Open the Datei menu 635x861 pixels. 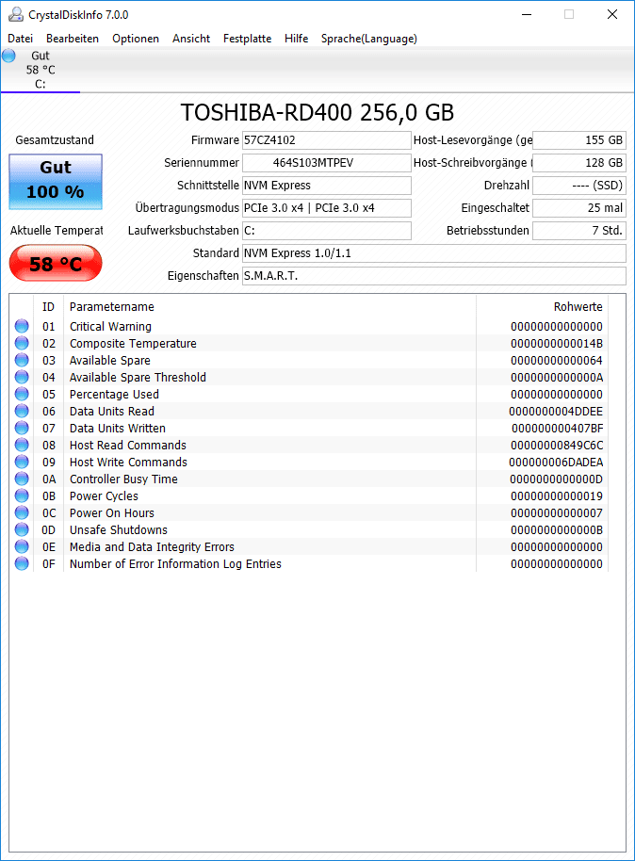pyautogui.click(x=21, y=39)
